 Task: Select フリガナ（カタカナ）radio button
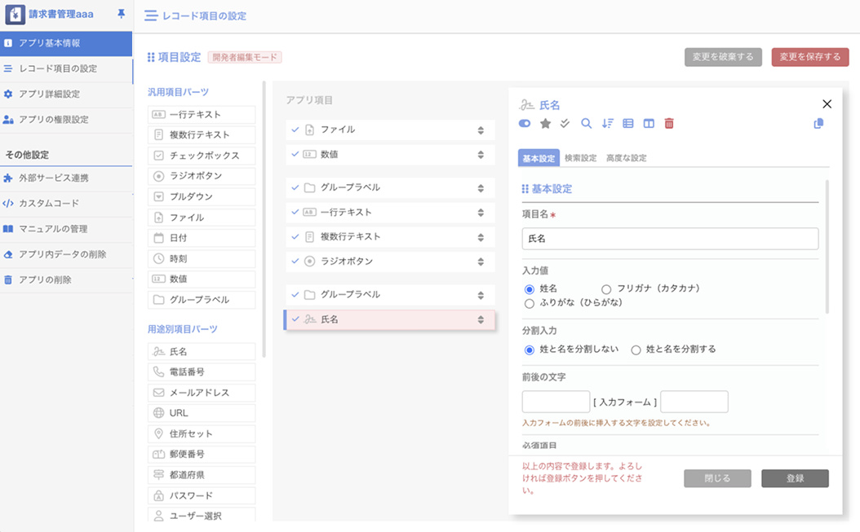click(606, 289)
